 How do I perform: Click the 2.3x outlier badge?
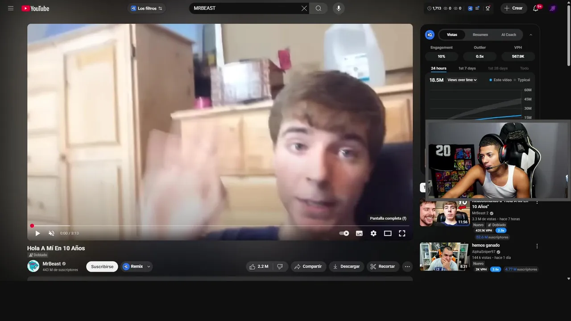(x=501, y=230)
